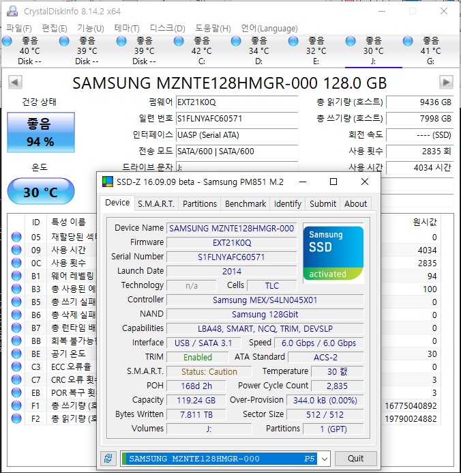Click the SSD-Z title bar app icon
The height and width of the screenshot is (473, 461).
(x=108, y=182)
